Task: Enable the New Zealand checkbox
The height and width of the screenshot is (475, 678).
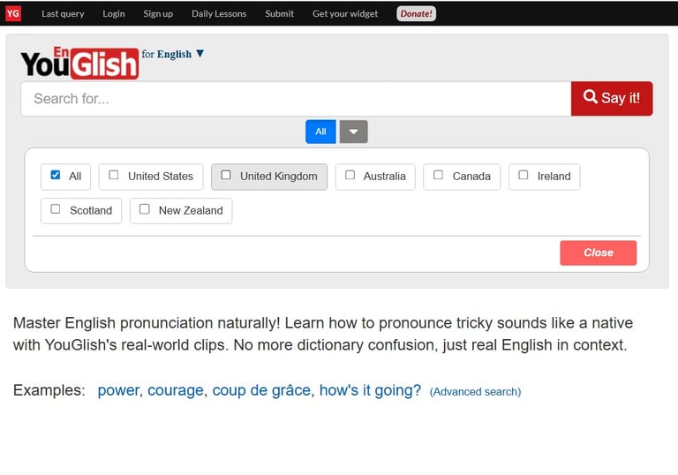Action: pyautogui.click(x=145, y=209)
